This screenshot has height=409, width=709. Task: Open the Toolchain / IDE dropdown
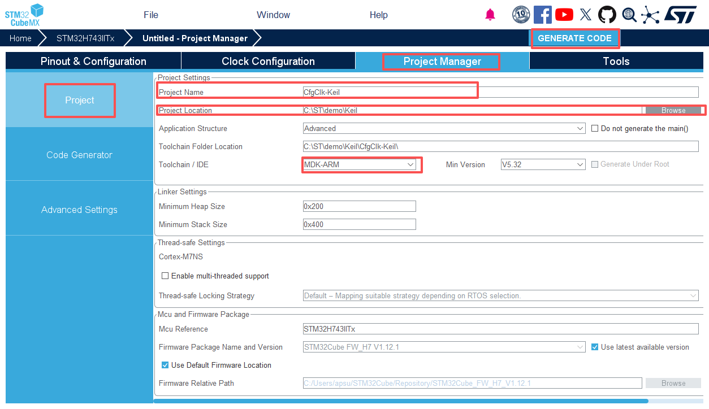(360, 164)
